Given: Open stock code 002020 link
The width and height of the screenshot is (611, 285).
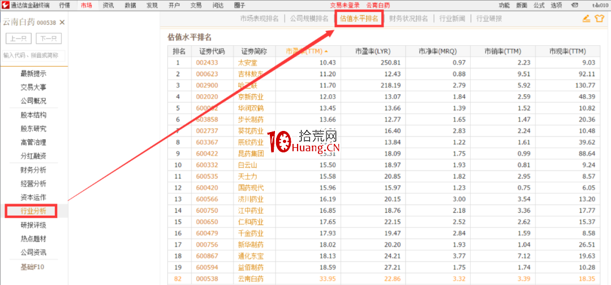Looking at the screenshot, I should point(207,97).
